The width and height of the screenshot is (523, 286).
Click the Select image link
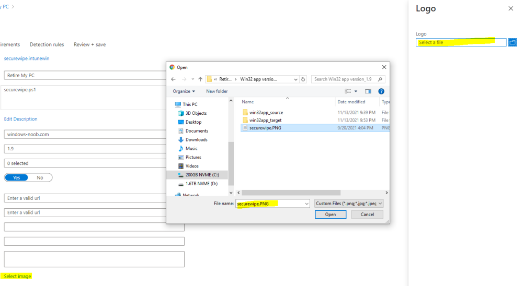point(17,276)
